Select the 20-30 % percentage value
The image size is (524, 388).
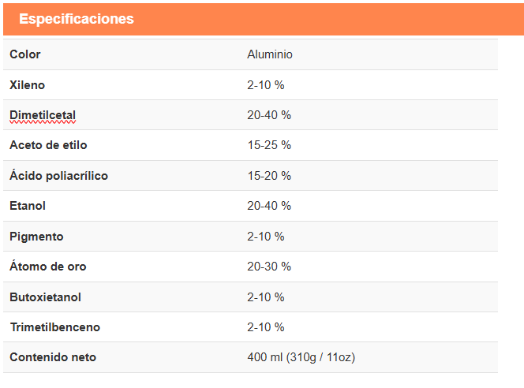[269, 267]
